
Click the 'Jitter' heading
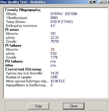click(x=9, y=65)
